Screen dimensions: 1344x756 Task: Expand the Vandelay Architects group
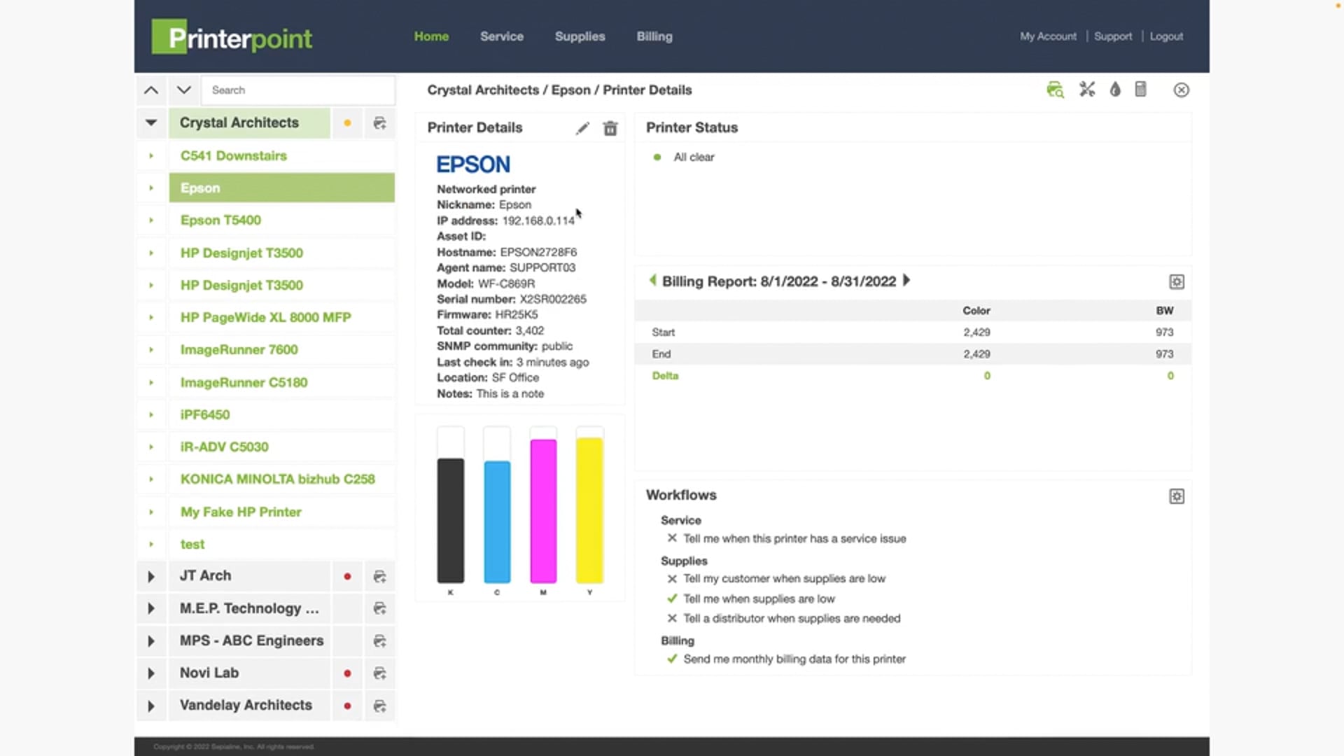click(x=151, y=706)
